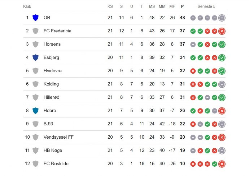249x176 pixels.
Task: Click the grey FC Fredericia shield icon
Action: (x=35, y=31)
